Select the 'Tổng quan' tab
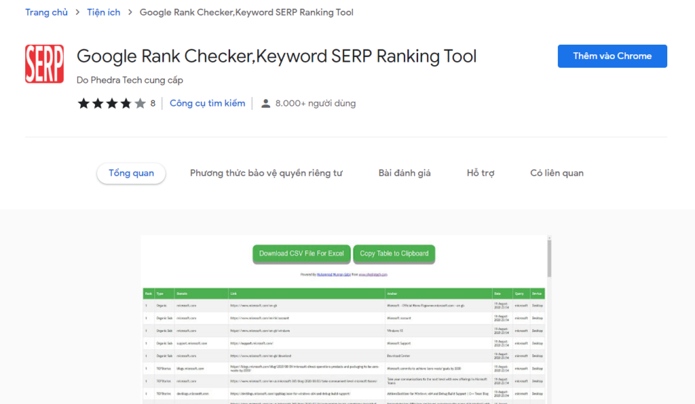 131,173
